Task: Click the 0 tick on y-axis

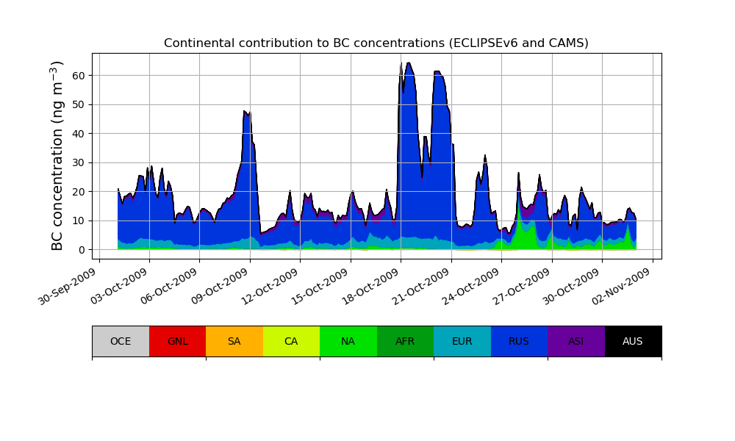Action: (82, 250)
